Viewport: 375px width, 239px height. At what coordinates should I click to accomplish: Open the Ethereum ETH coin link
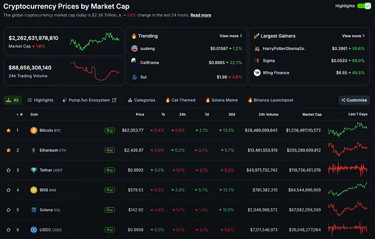pyautogui.click(x=53, y=150)
